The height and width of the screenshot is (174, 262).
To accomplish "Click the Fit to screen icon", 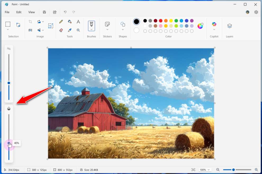I will (x=193, y=170).
